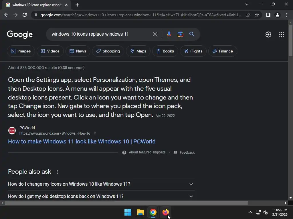Click the vertical scrollbar thumb
The width and height of the screenshot is (293, 219).
(290, 40)
